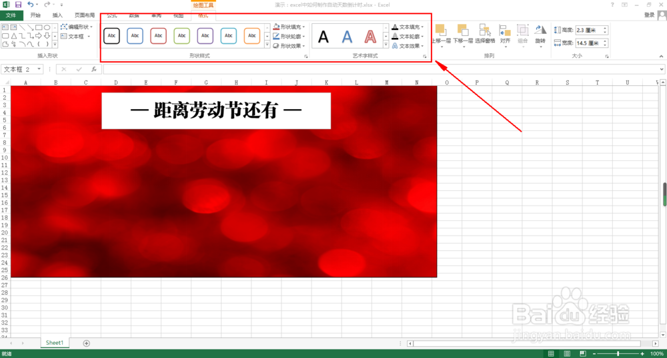The image size is (667, 358).
Task: Apply the blue outline Abc shape style
Action: [135, 36]
